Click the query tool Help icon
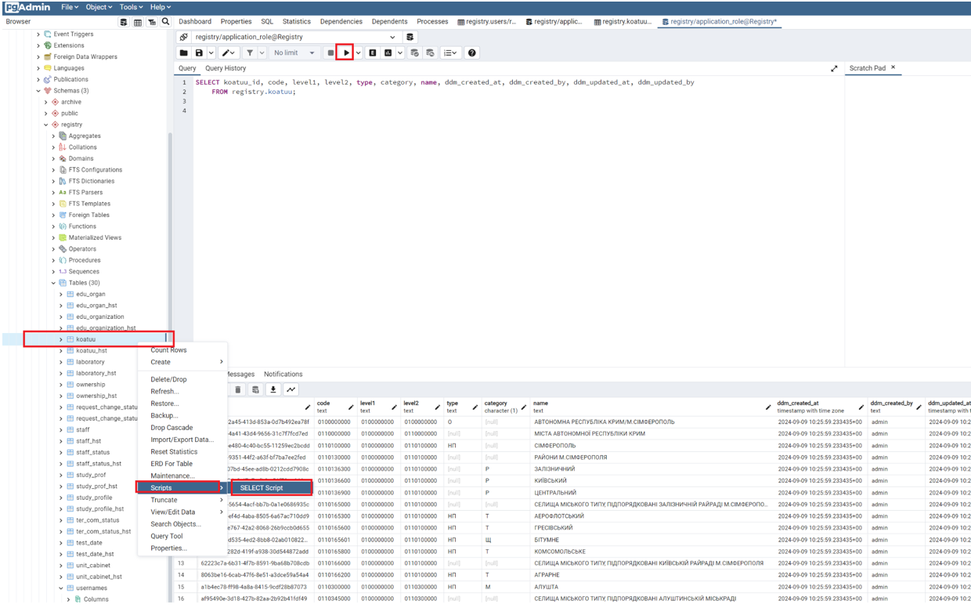Screen dimensions: 971x608 (471, 52)
